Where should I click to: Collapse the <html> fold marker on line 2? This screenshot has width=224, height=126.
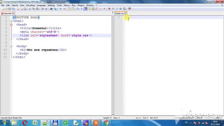[x=11, y=21]
